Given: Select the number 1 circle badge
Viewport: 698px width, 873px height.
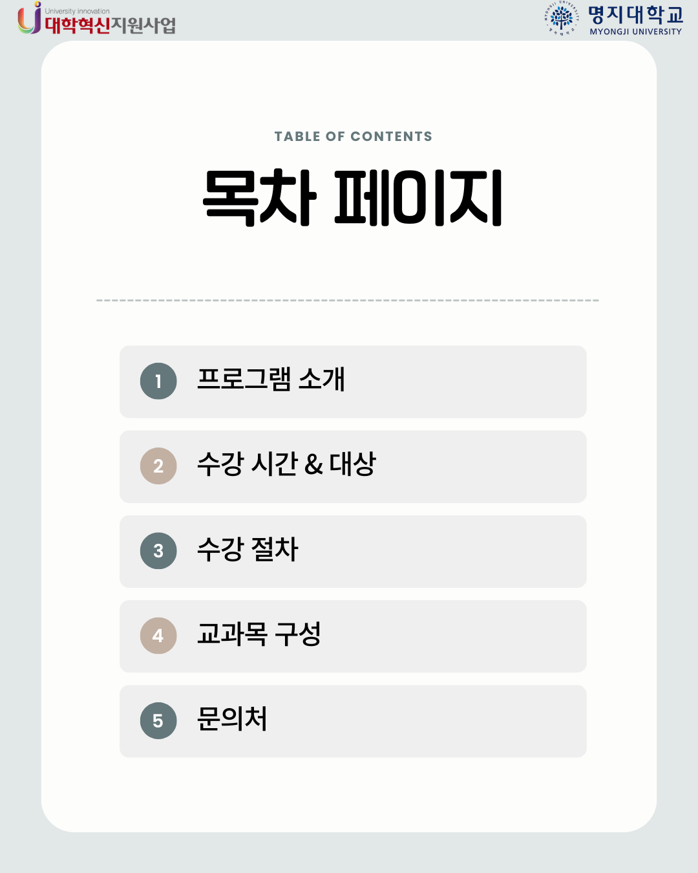Looking at the screenshot, I should tap(158, 382).
